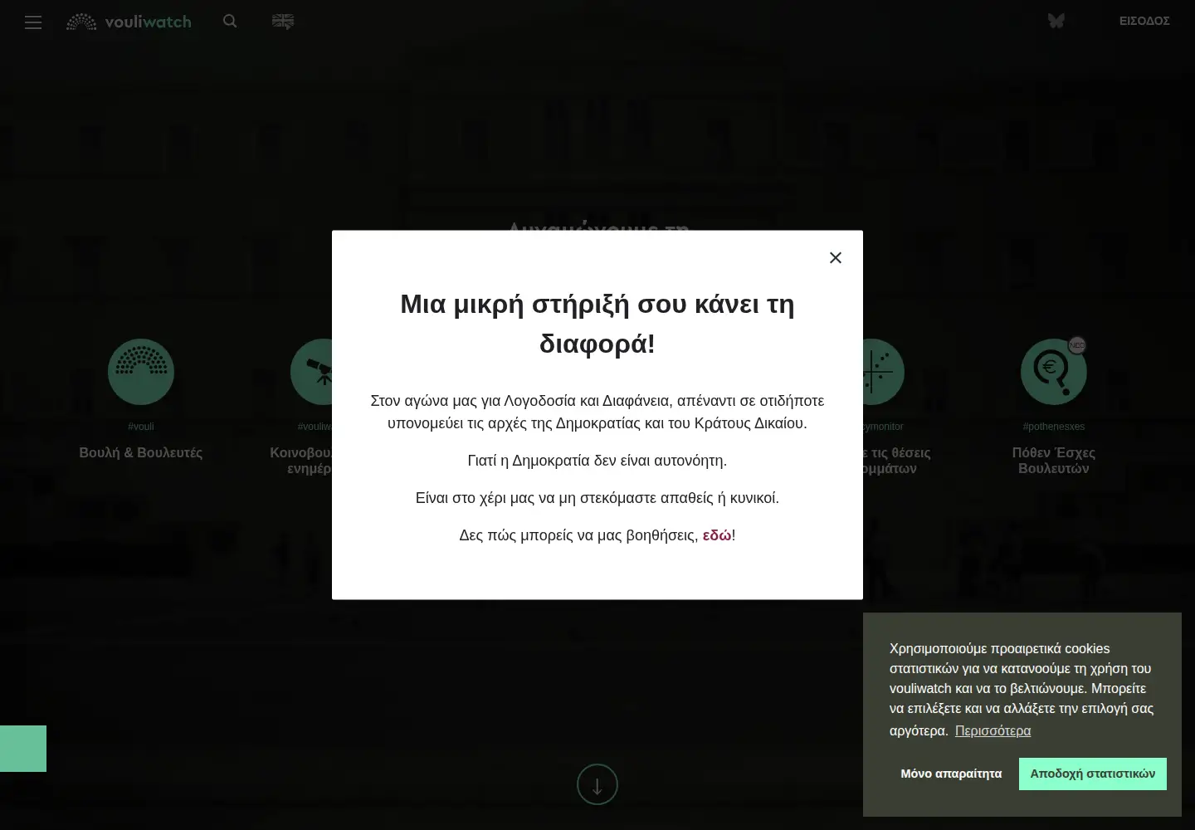The width and height of the screenshot is (1195, 830).
Task: Click the Βουλή & Βουλευτές label
Action: (x=141, y=452)
